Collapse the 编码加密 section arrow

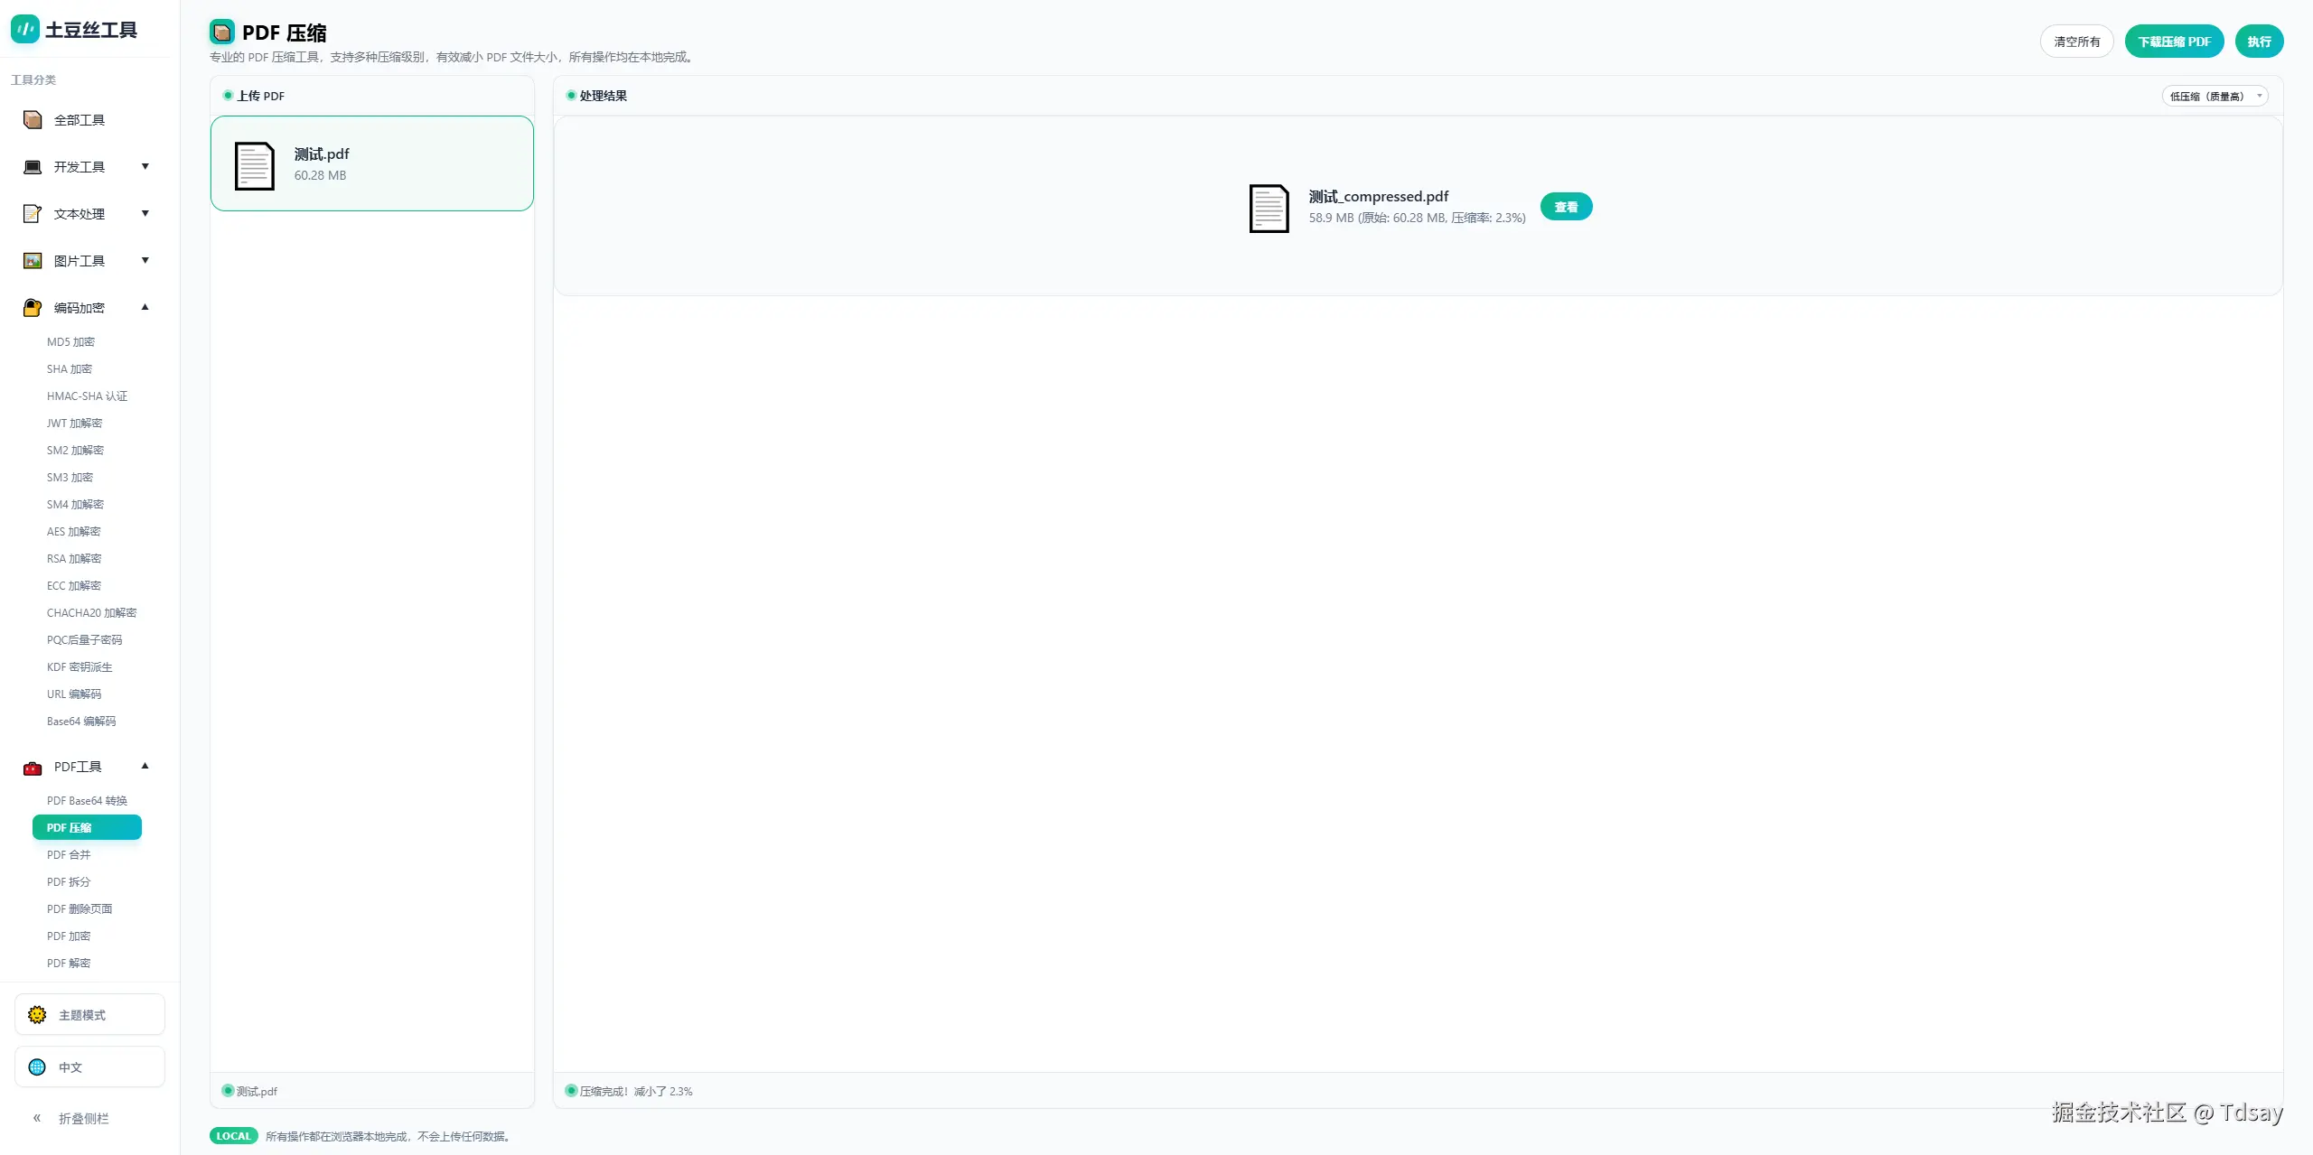[x=145, y=307]
